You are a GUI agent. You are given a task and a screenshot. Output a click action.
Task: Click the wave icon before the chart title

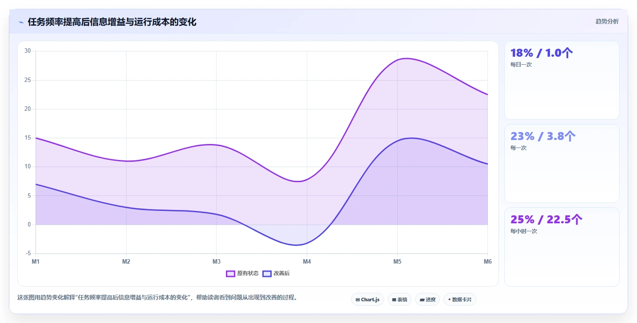point(21,22)
